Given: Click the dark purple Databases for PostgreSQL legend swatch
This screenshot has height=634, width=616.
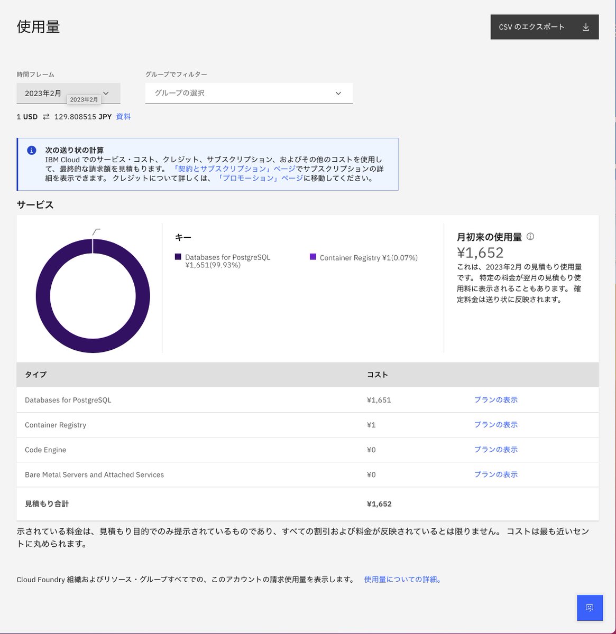Looking at the screenshot, I should (x=178, y=257).
